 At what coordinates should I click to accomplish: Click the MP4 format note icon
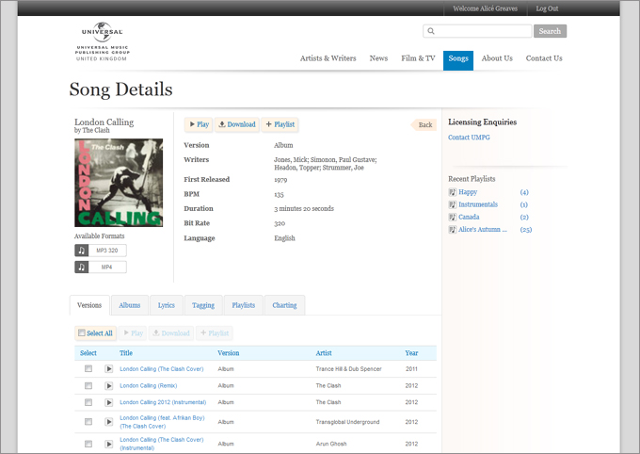pos(81,268)
